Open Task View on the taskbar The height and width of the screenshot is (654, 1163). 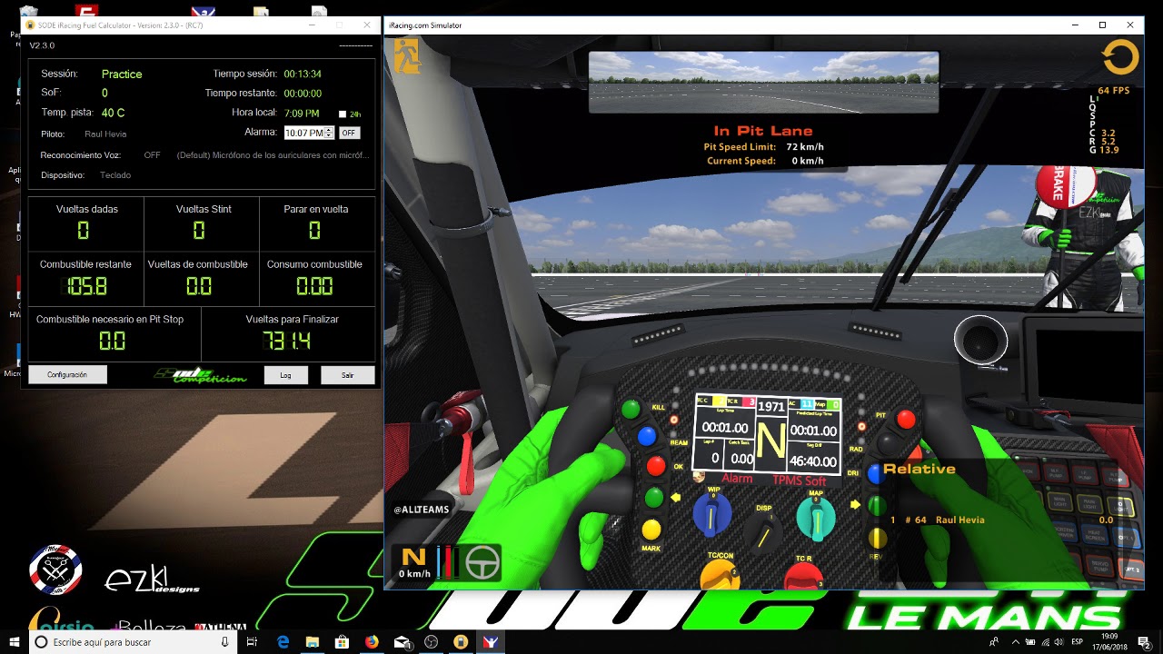253,642
